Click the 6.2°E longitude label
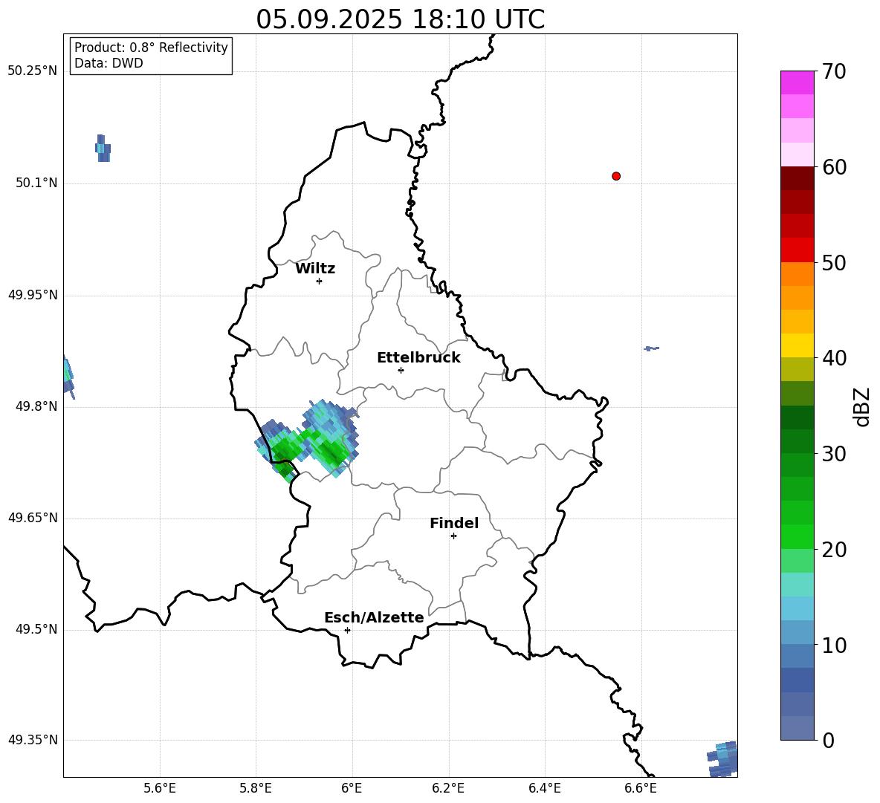Screen dimensions: 880x803 (x=448, y=788)
